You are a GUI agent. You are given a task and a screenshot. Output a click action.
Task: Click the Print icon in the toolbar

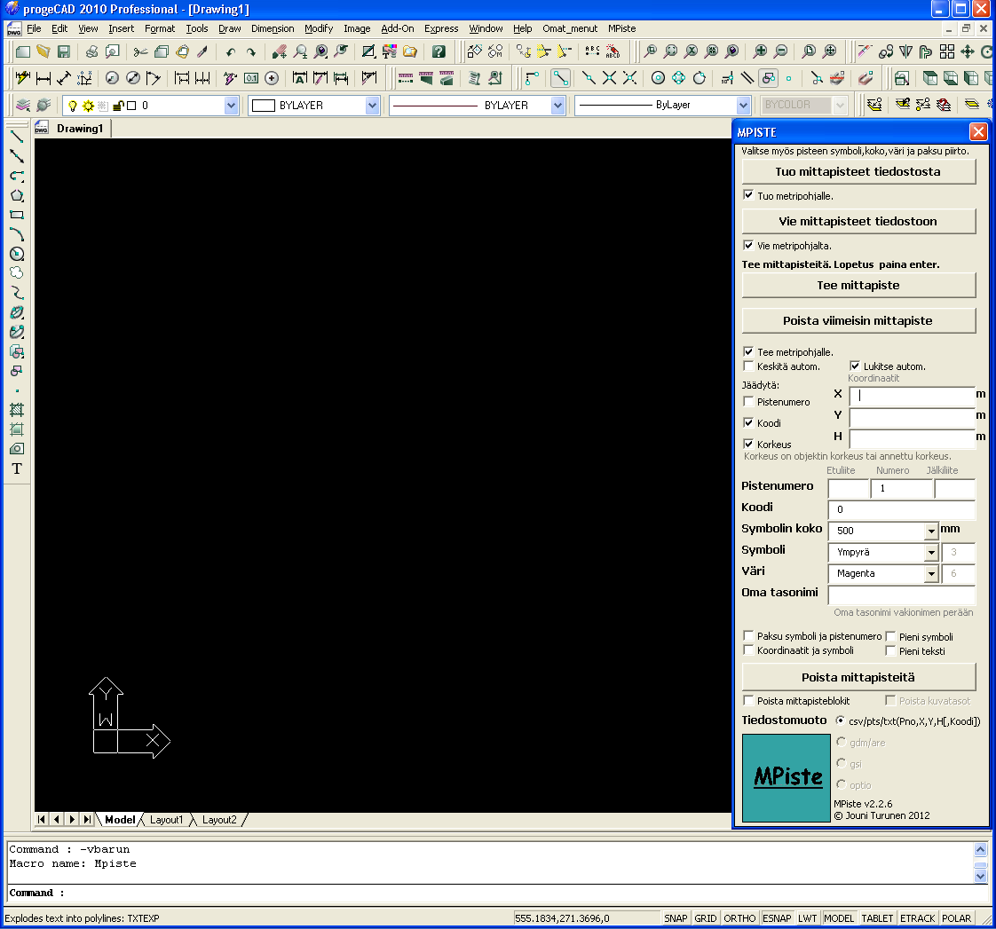pos(92,52)
